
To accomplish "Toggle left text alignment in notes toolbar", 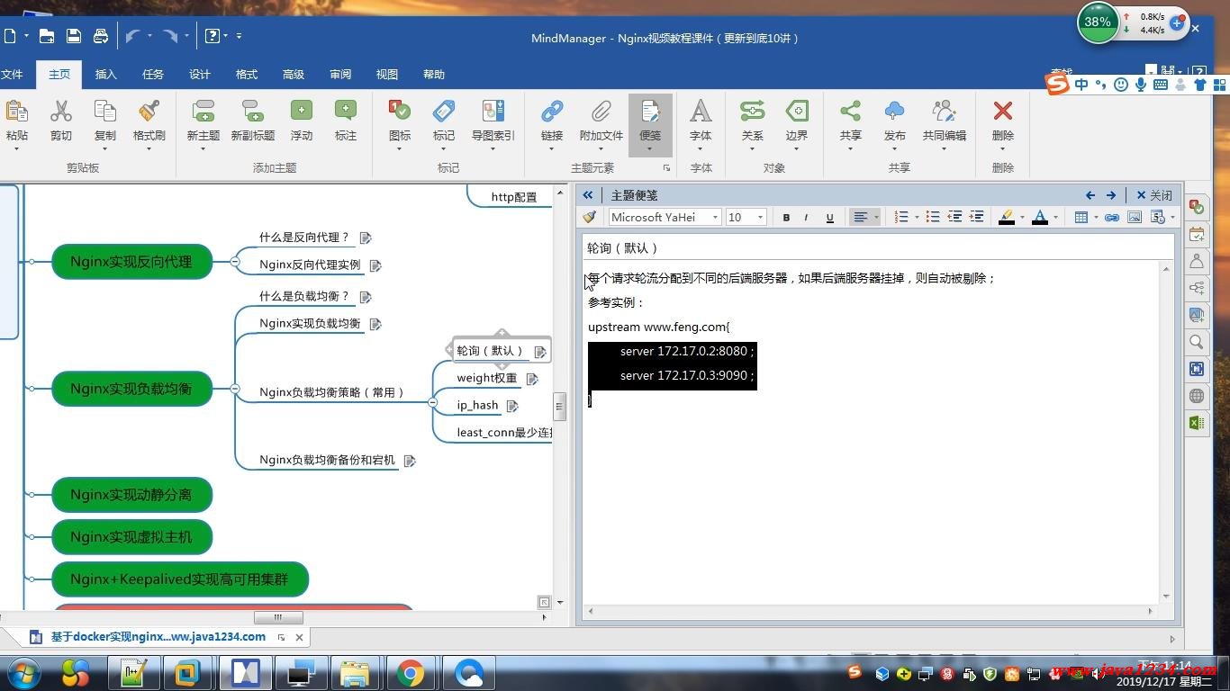I will click(861, 217).
